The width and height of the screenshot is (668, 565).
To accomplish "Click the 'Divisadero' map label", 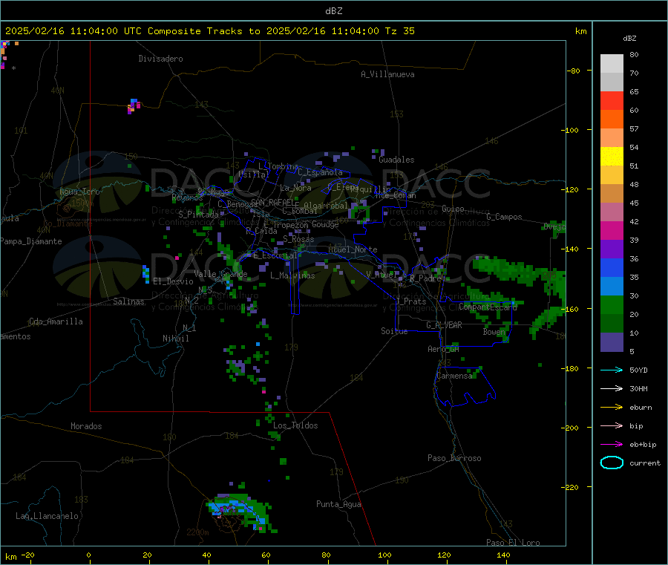I will tap(160, 59).
